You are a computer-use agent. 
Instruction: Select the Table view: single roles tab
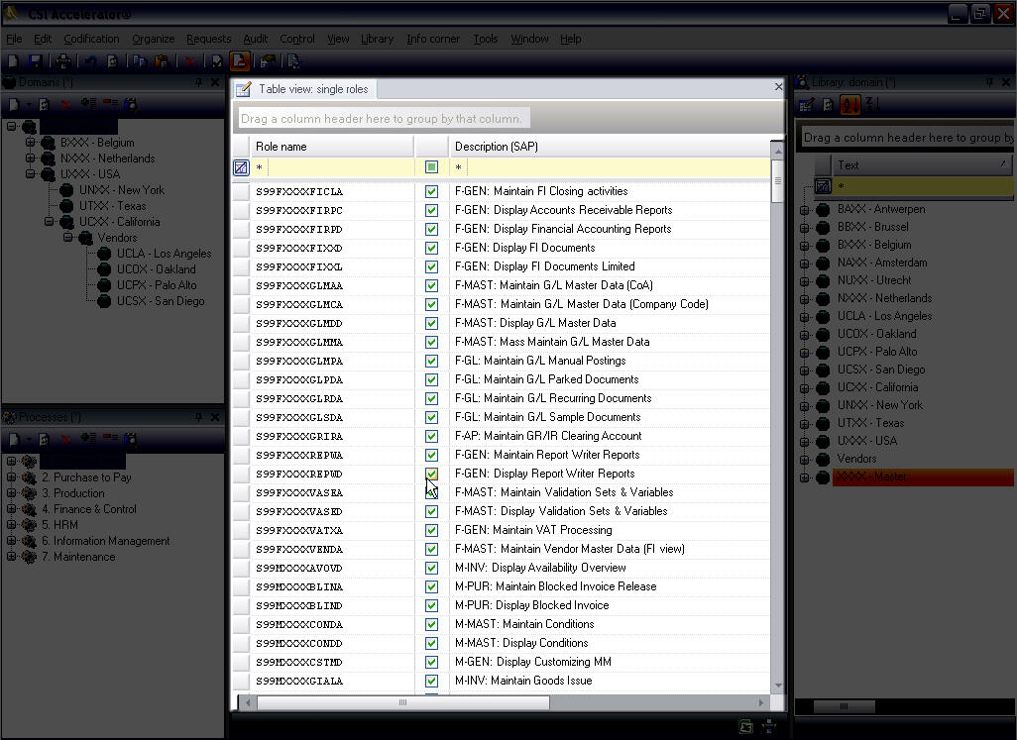303,89
